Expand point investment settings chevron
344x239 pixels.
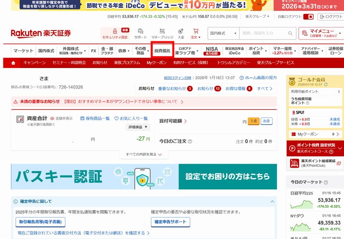click(x=340, y=148)
